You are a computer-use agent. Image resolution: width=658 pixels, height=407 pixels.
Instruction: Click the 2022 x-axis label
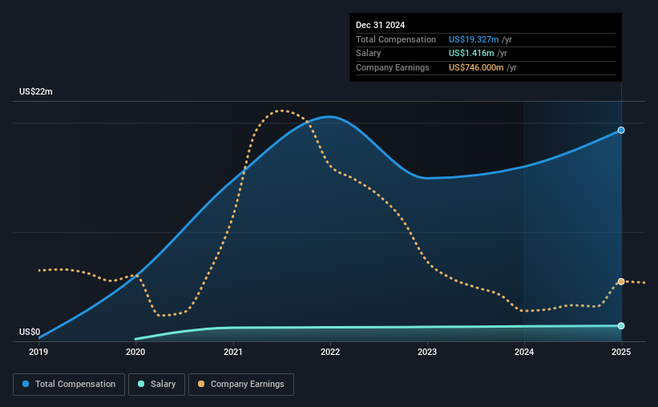(x=330, y=352)
